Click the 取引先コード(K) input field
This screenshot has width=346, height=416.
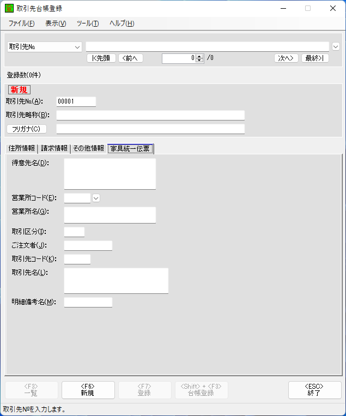(77, 259)
